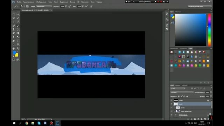Open the Фильтр menu
This screenshot has width=224, height=126.
click(72, 2)
